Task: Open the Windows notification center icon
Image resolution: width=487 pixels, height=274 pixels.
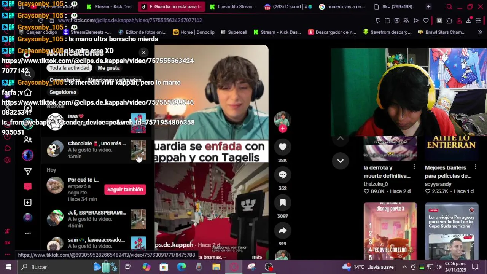Action: click(475, 267)
